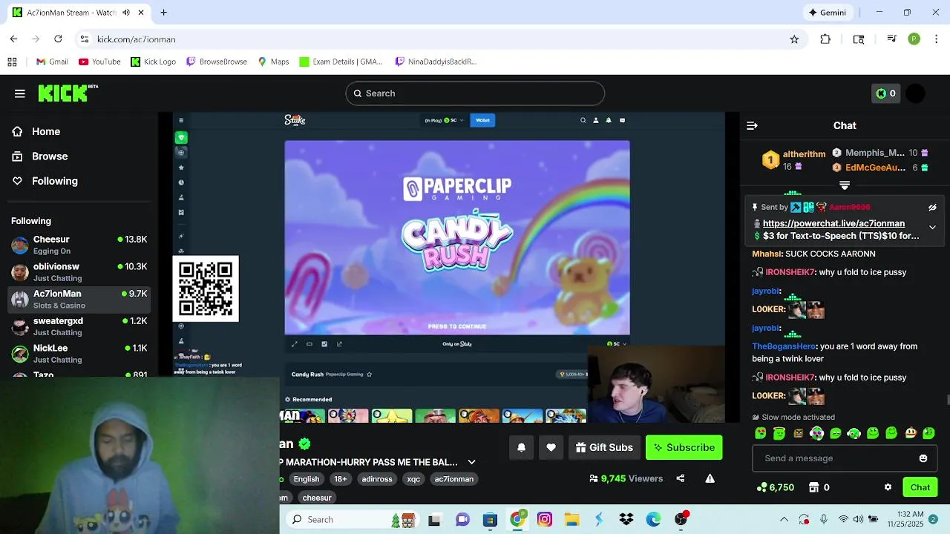The height and width of the screenshot is (534, 950).
Task: Send message with the Chat button
Action: 920,487
